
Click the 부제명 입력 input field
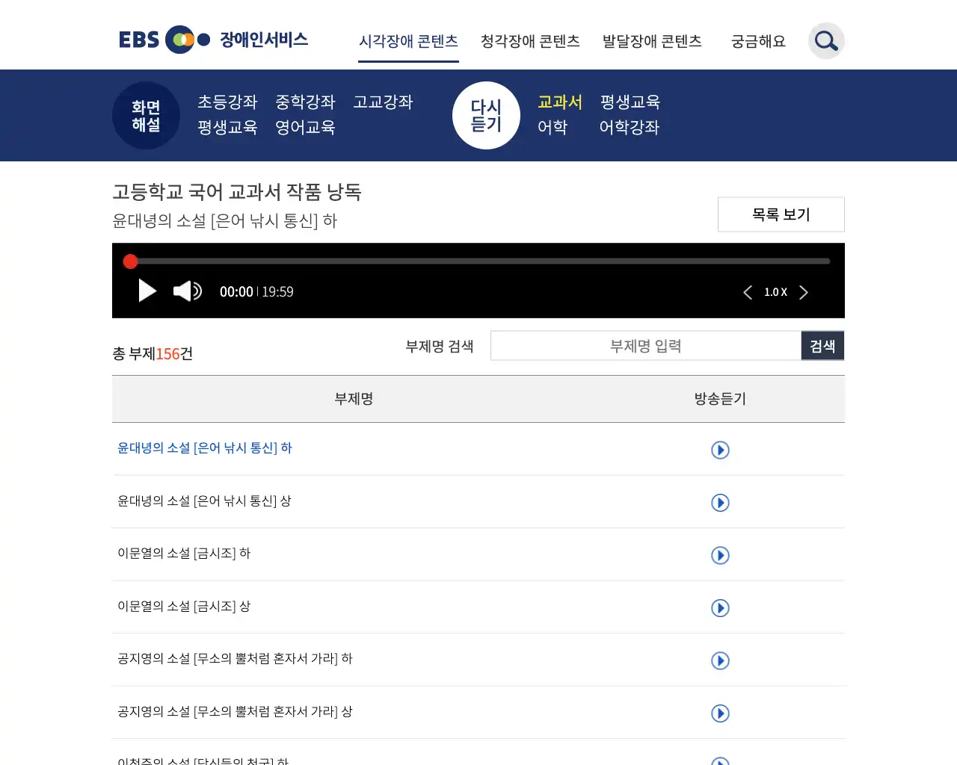(646, 345)
